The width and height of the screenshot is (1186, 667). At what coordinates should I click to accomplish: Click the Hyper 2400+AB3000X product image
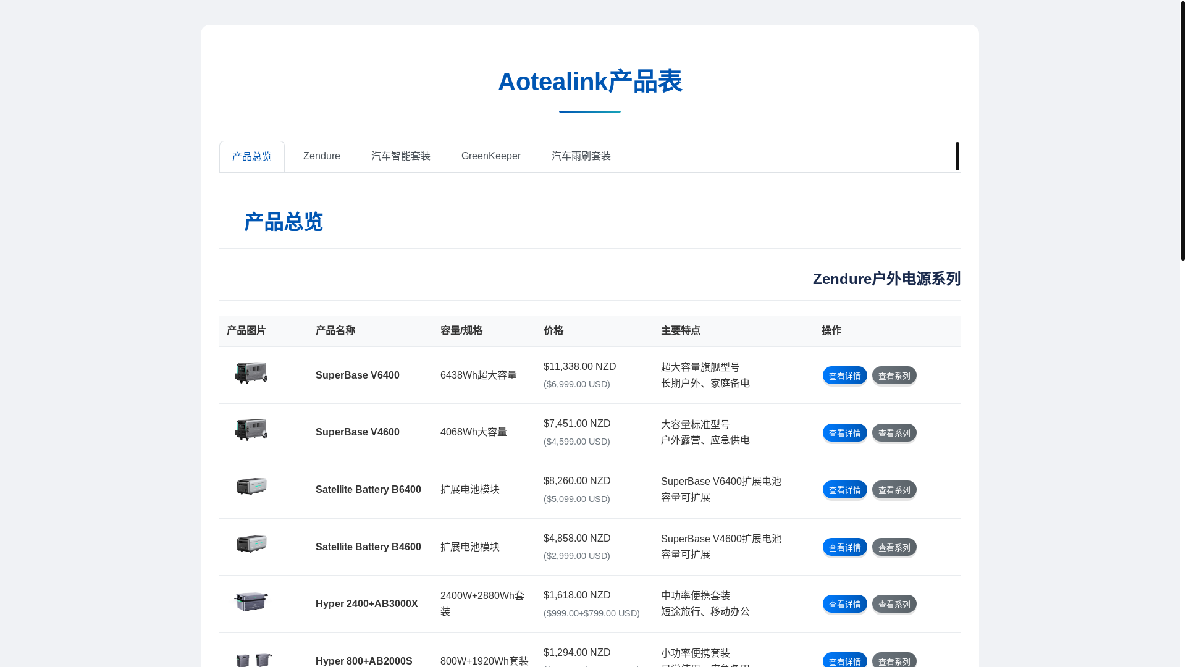point(251,602)
